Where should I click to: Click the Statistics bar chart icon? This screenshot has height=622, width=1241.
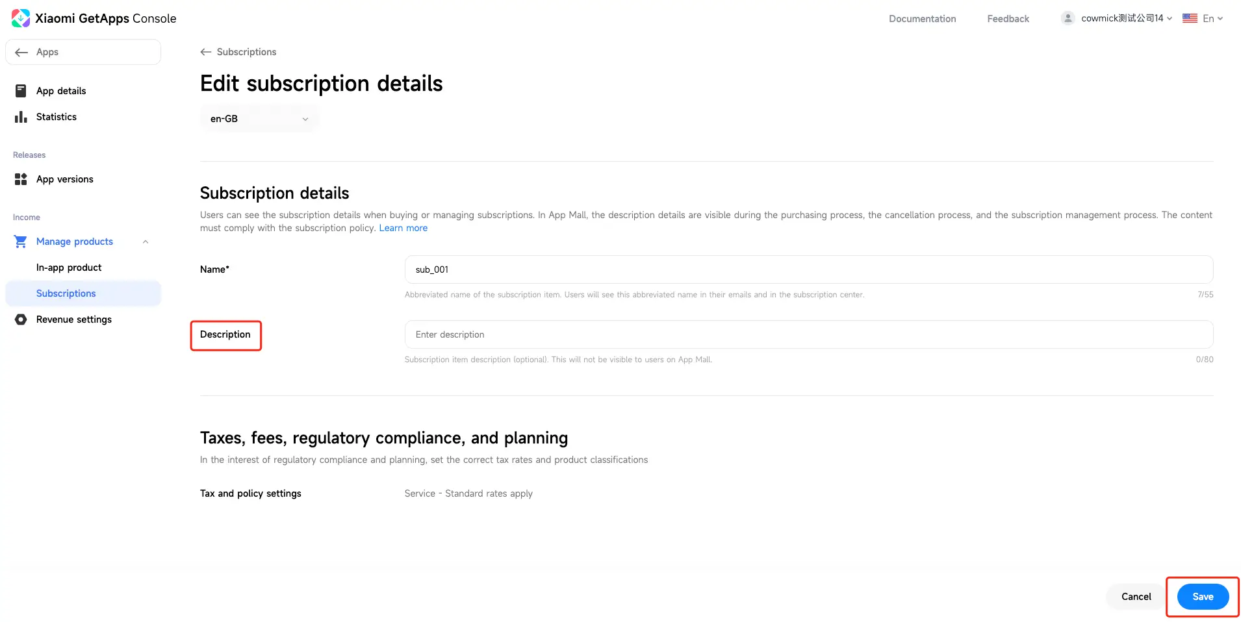click(21, 117)
